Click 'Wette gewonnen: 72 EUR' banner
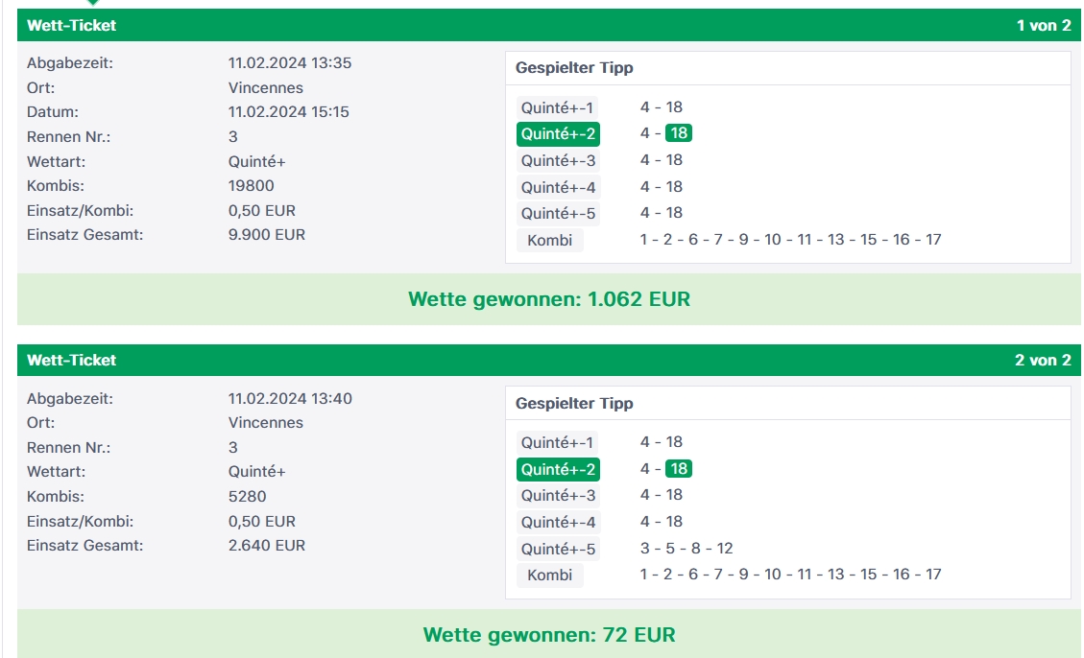The image size is (1084, 658). 549,634
